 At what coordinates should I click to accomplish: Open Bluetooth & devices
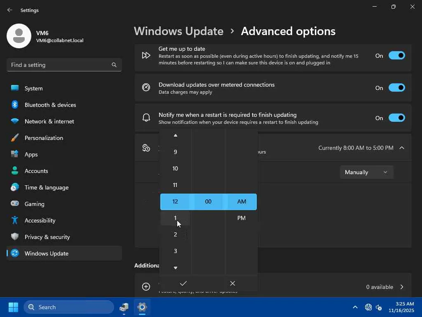(x=64, y=105)
